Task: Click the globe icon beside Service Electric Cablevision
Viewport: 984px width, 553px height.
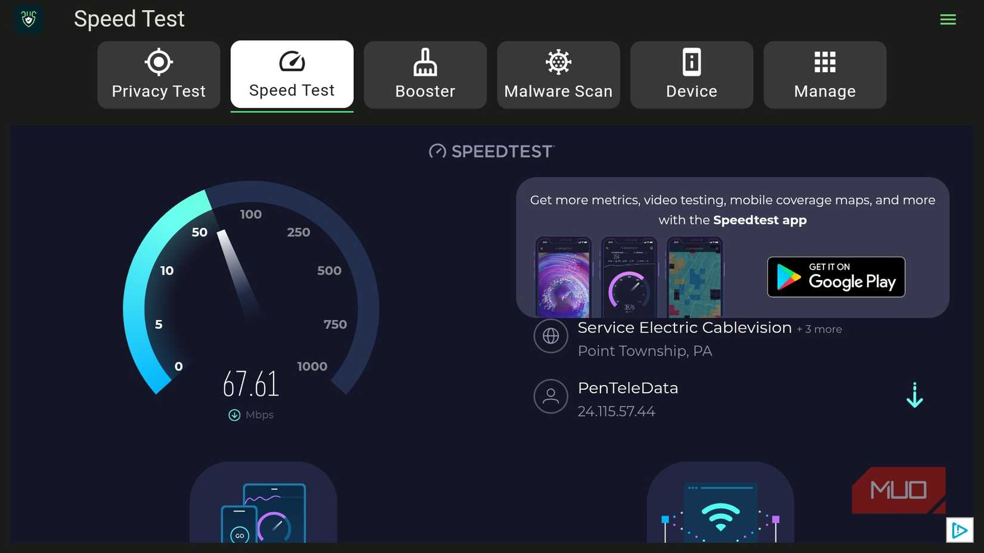Action: click(550, 335)
